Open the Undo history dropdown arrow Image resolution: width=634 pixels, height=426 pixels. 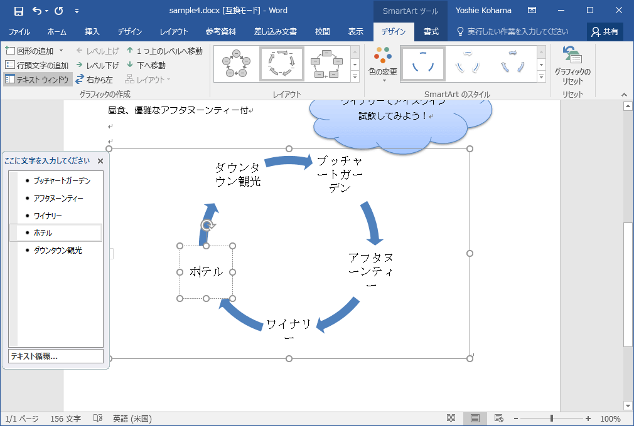46,11
